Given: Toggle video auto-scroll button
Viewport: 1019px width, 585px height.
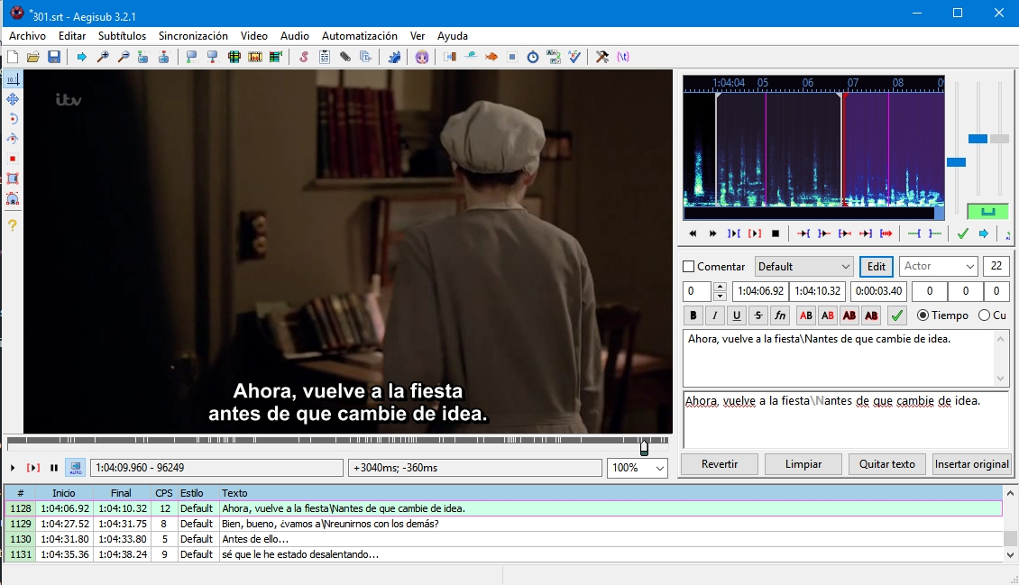Looking at the screenshot, I should coord(76,468).
